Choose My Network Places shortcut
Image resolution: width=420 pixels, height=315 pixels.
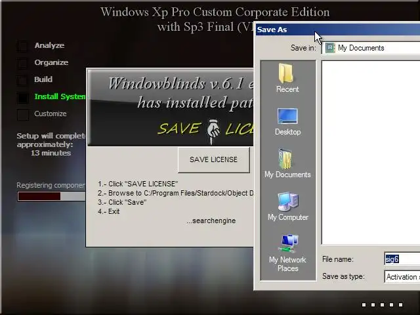pos(287,253)
